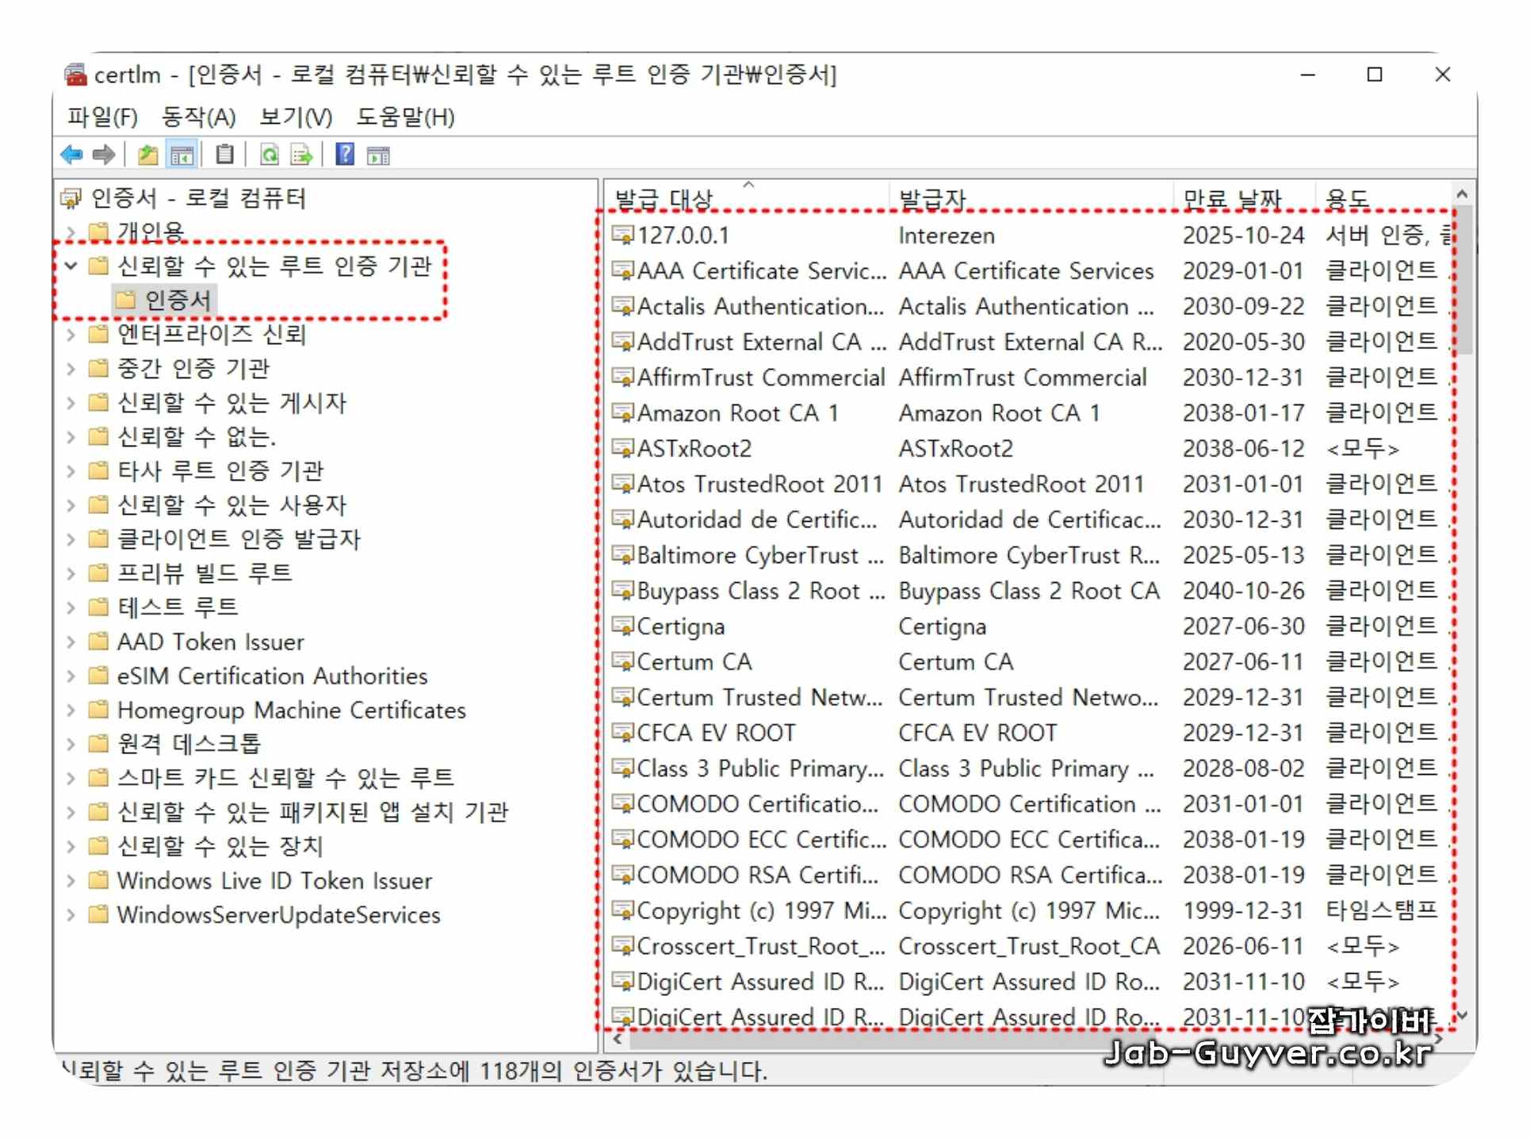
Task: Select the 중간 인증 기관 folder
Action: pyautogui.click(x=193, y=369)
